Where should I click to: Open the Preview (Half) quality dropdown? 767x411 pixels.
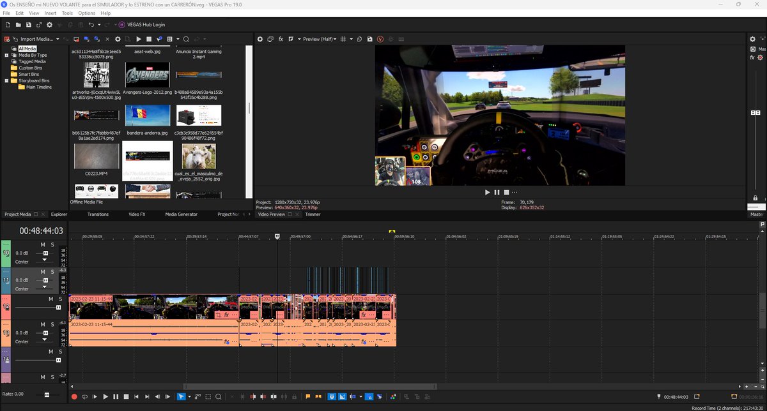click(318, 39)
